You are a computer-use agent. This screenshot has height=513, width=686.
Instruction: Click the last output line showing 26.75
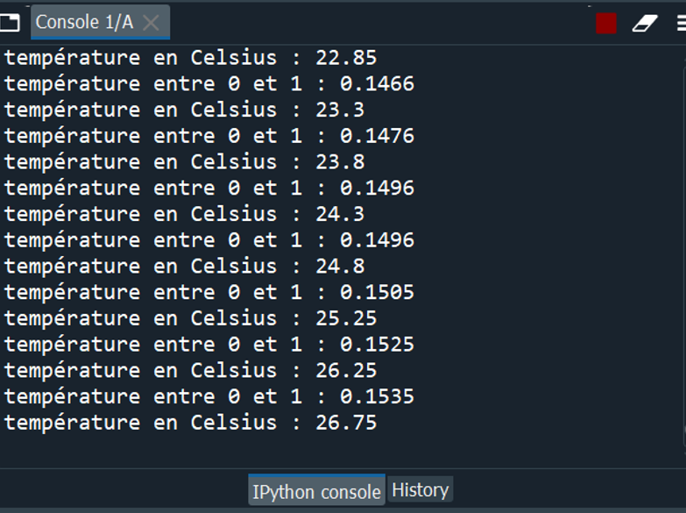tap(190, 423)
